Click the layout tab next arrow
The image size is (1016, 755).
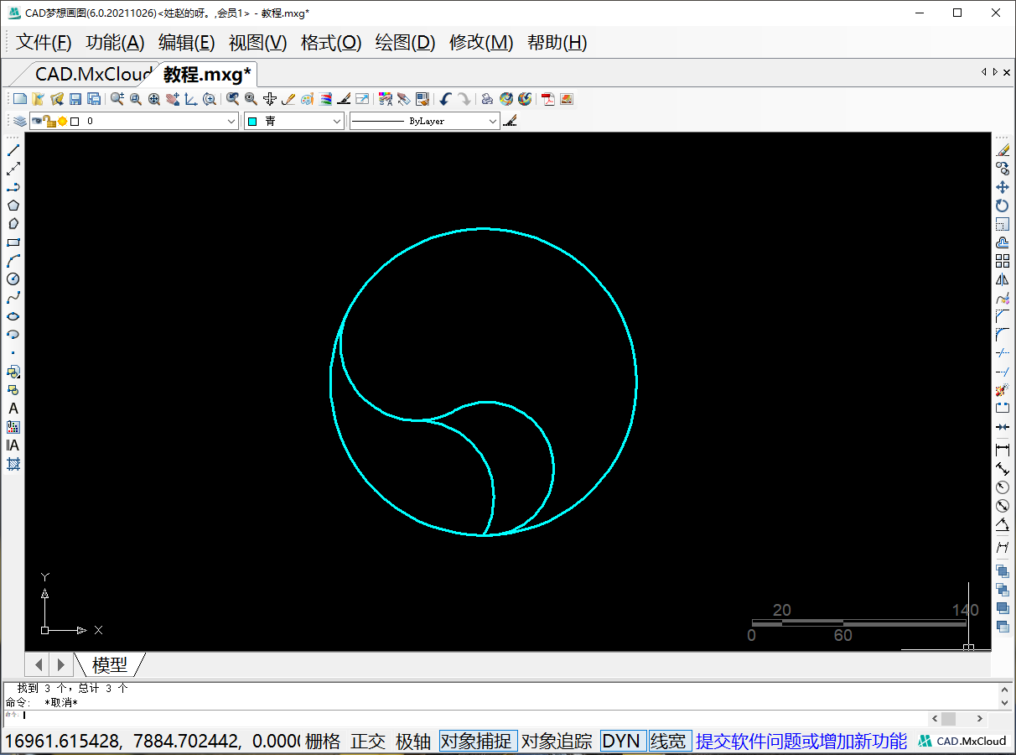(x=60, y=665)
